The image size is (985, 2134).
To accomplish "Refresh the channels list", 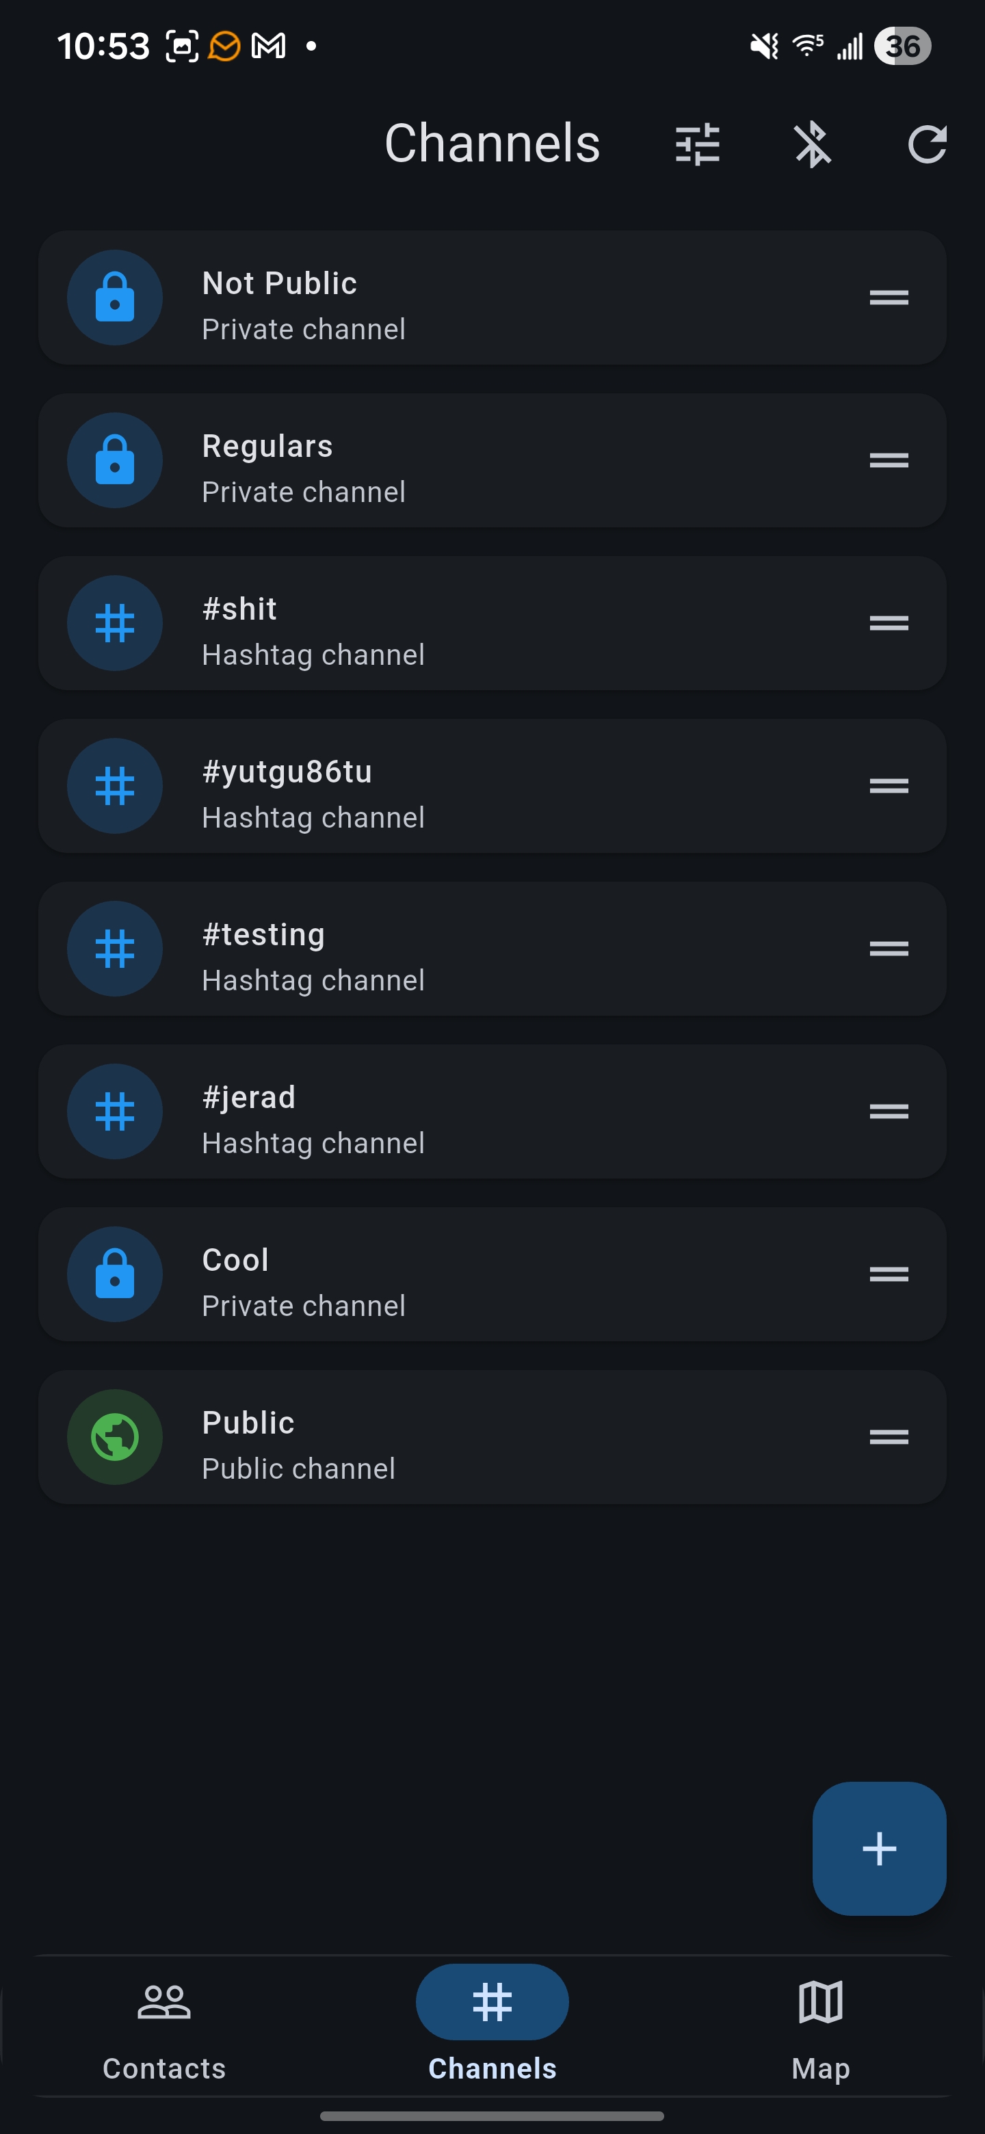I will point(927,144).
